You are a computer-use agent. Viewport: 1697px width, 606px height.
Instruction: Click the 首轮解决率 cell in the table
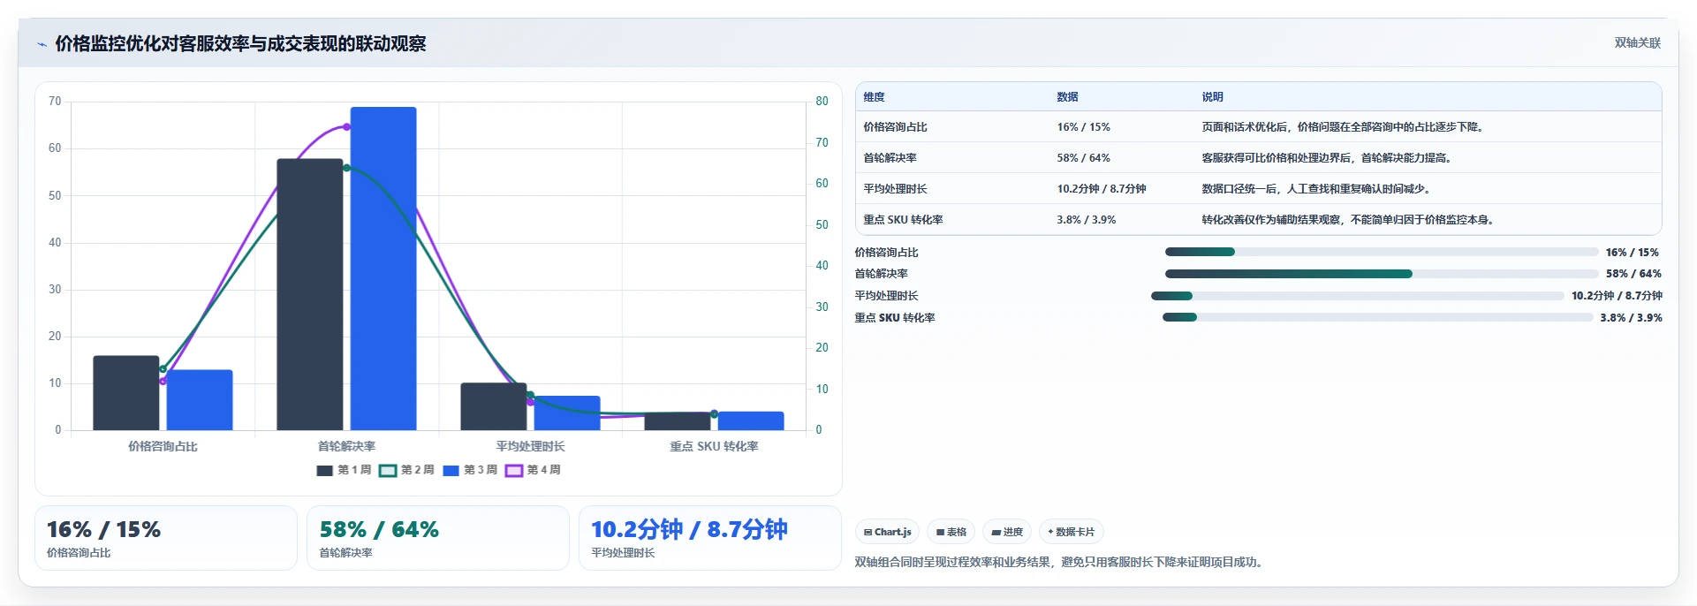tap(890, 158)
